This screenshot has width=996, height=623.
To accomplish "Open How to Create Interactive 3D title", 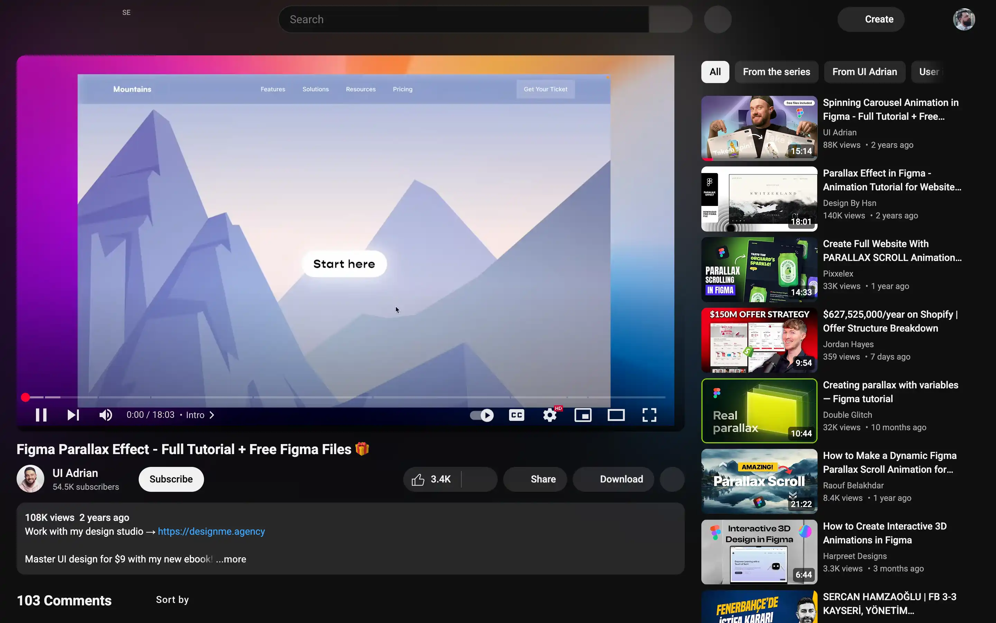I will coord(884,533).
